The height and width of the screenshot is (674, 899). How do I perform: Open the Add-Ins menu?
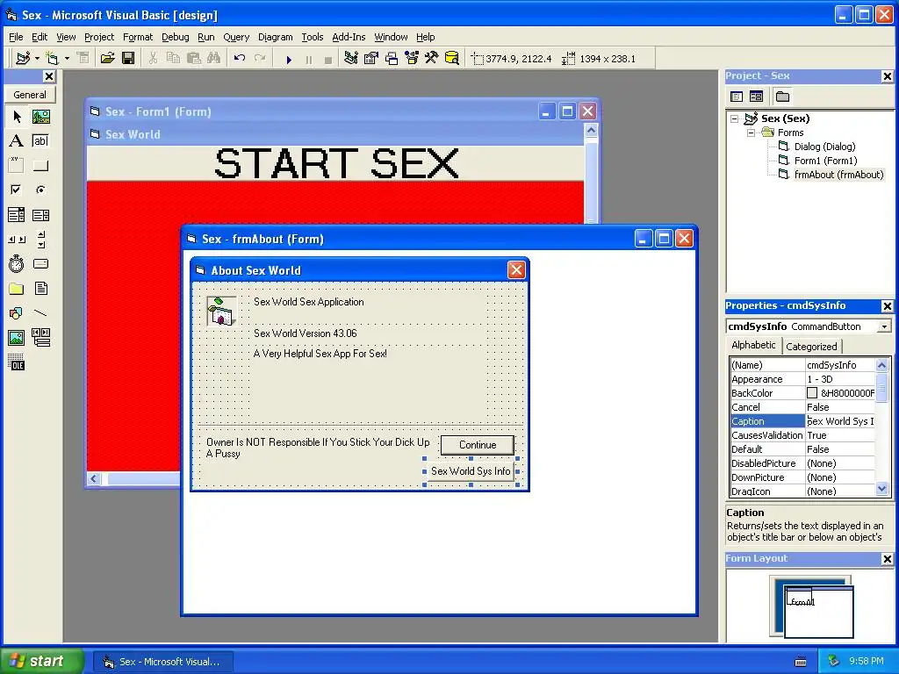tap(349, 37)
